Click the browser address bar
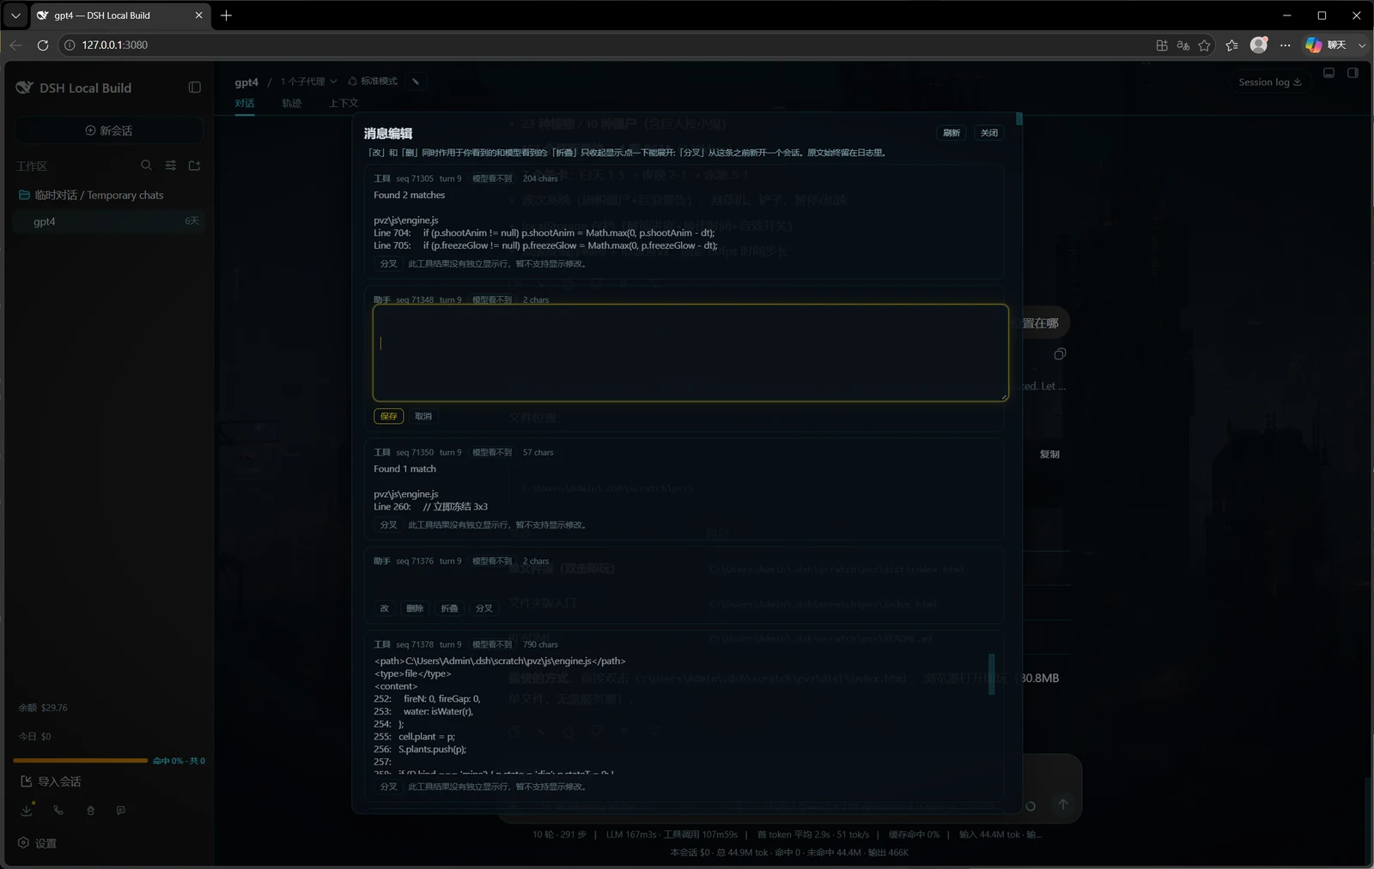This screenshot has height=869, width=1374. click(601, 45)
